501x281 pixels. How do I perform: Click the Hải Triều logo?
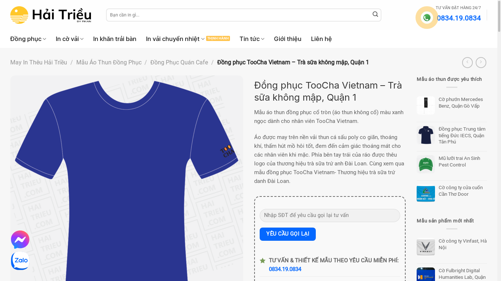click(x=51, y=15)
